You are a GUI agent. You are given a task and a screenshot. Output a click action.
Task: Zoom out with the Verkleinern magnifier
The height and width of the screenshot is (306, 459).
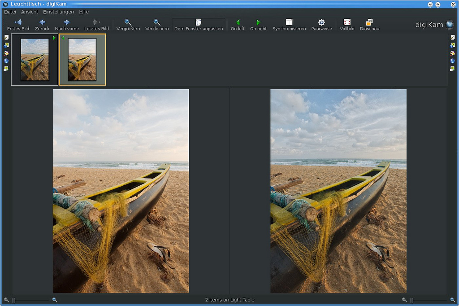tap(157, 25)
